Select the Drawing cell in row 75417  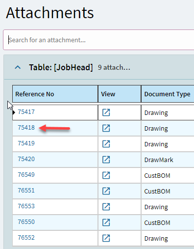point(168,112)
